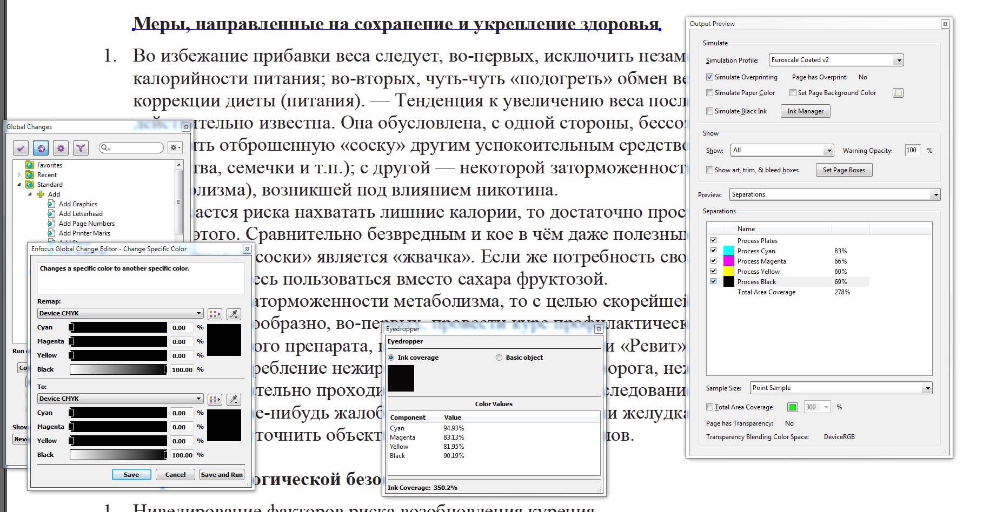The height and width of the screenshot is (512, 983).
Task: Adjust the Remap Cyan slider
Action: tap(118, 327)
